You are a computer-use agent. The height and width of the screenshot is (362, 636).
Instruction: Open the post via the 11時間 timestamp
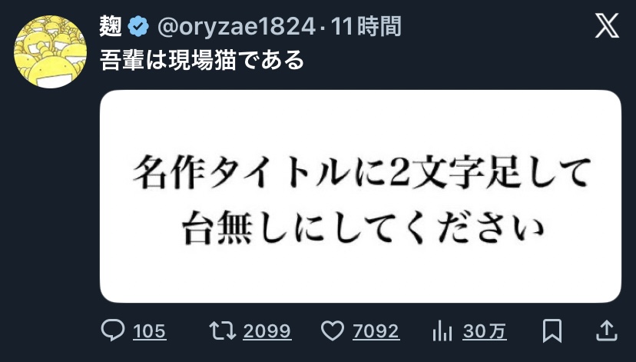tap(366, 27)
